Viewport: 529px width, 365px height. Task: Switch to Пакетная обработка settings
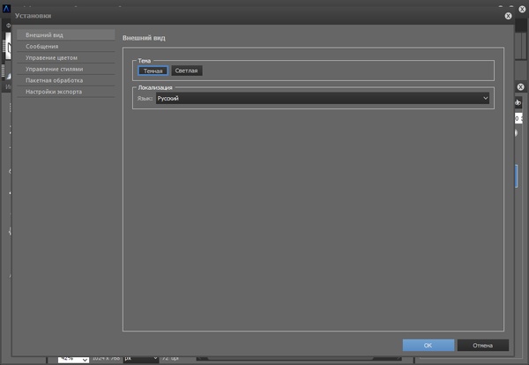coord(54,79)
